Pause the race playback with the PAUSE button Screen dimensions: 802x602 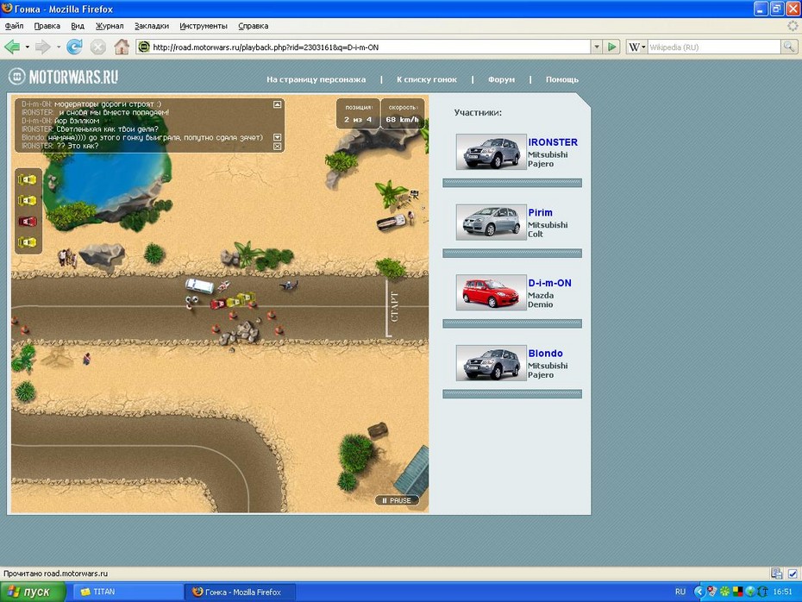(x=397, y=500)
